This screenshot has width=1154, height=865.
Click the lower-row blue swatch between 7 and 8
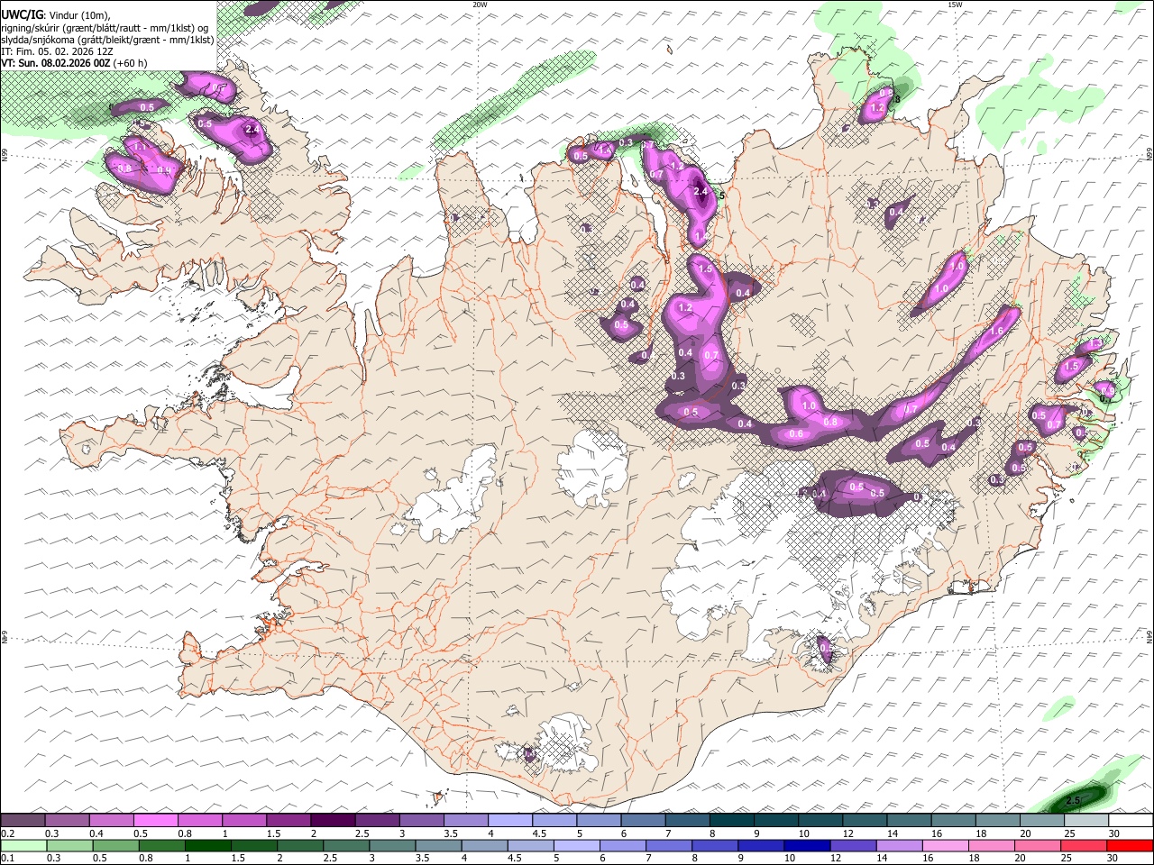[669, 845]
